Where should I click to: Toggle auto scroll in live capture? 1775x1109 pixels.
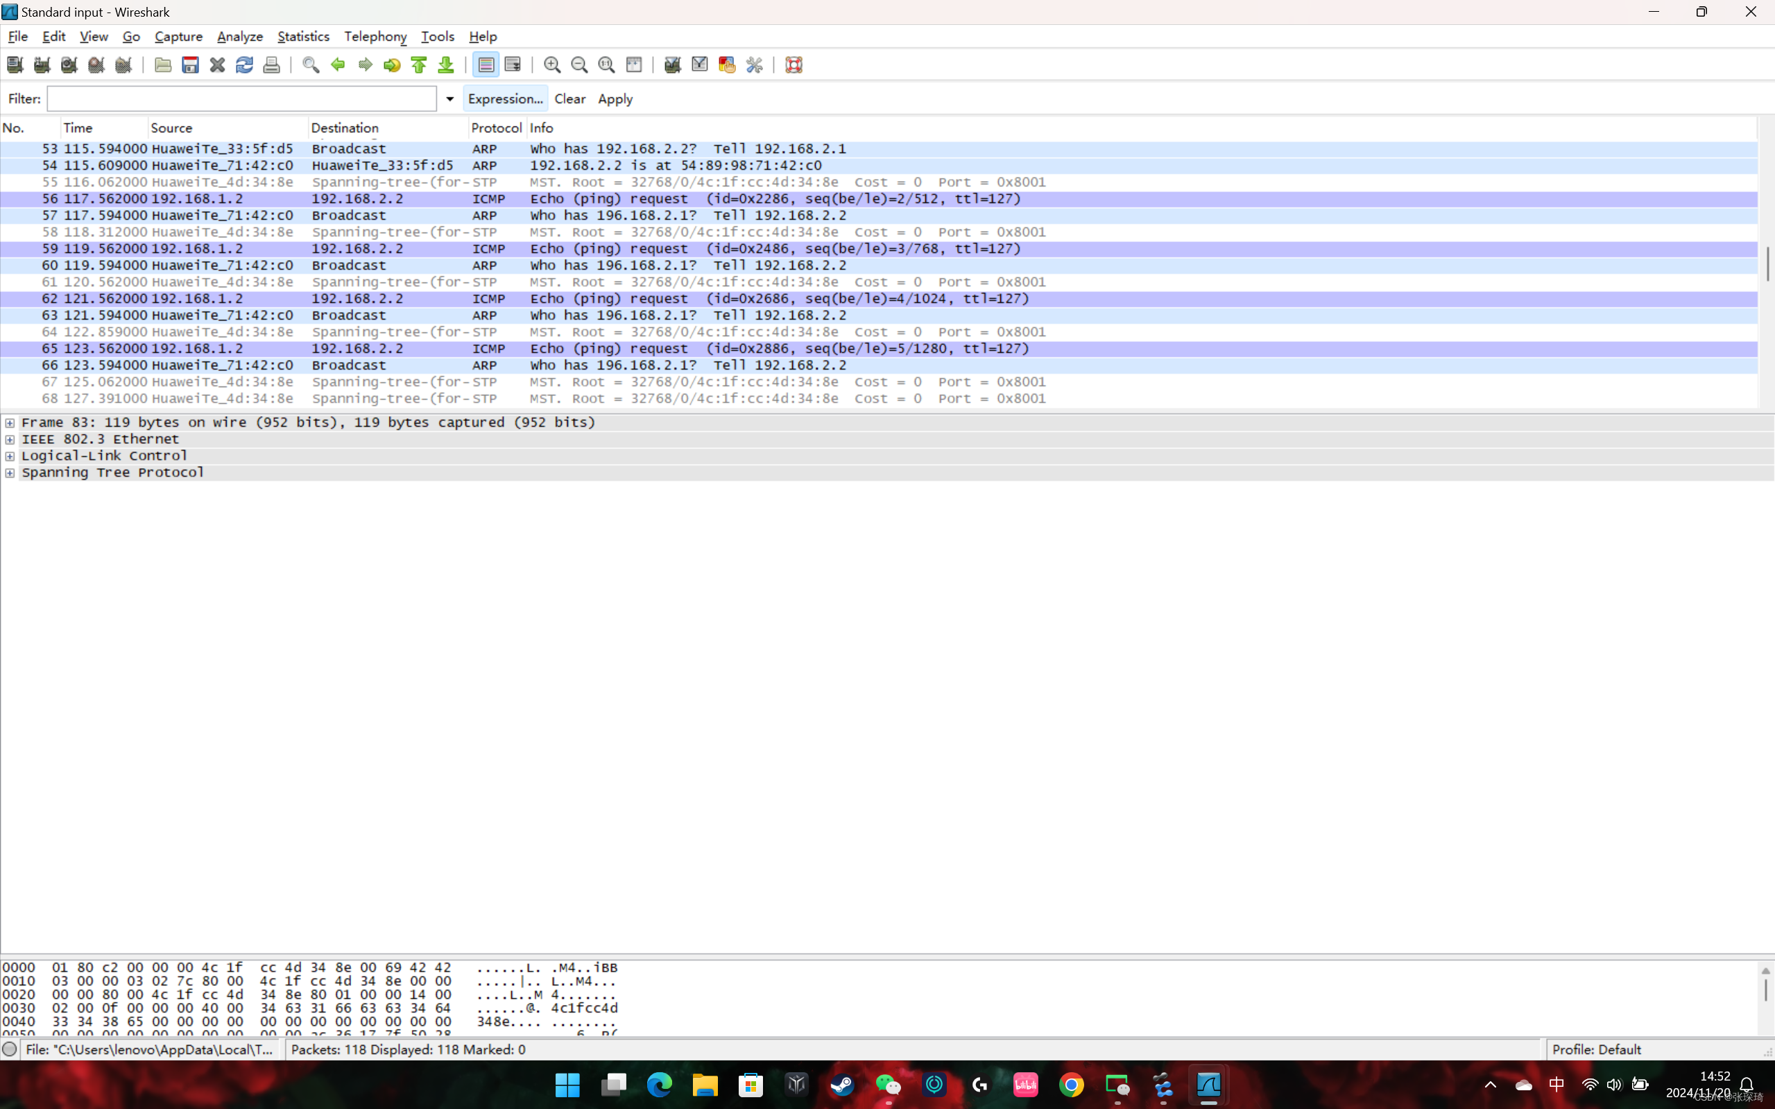pyautogui.click(x=513, y=65)
